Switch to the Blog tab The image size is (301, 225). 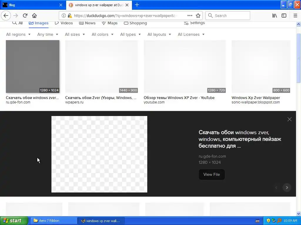(x=33, y=5)
